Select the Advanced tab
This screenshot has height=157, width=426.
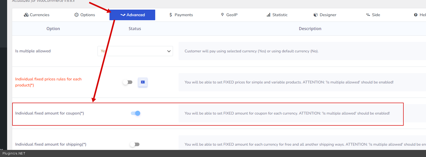pyautogui.click(x=132, y=15)
